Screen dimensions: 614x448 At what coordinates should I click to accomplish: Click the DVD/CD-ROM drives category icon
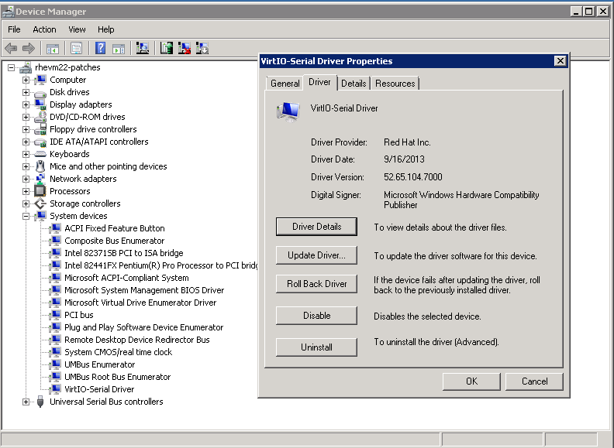(x=40, y=118)
